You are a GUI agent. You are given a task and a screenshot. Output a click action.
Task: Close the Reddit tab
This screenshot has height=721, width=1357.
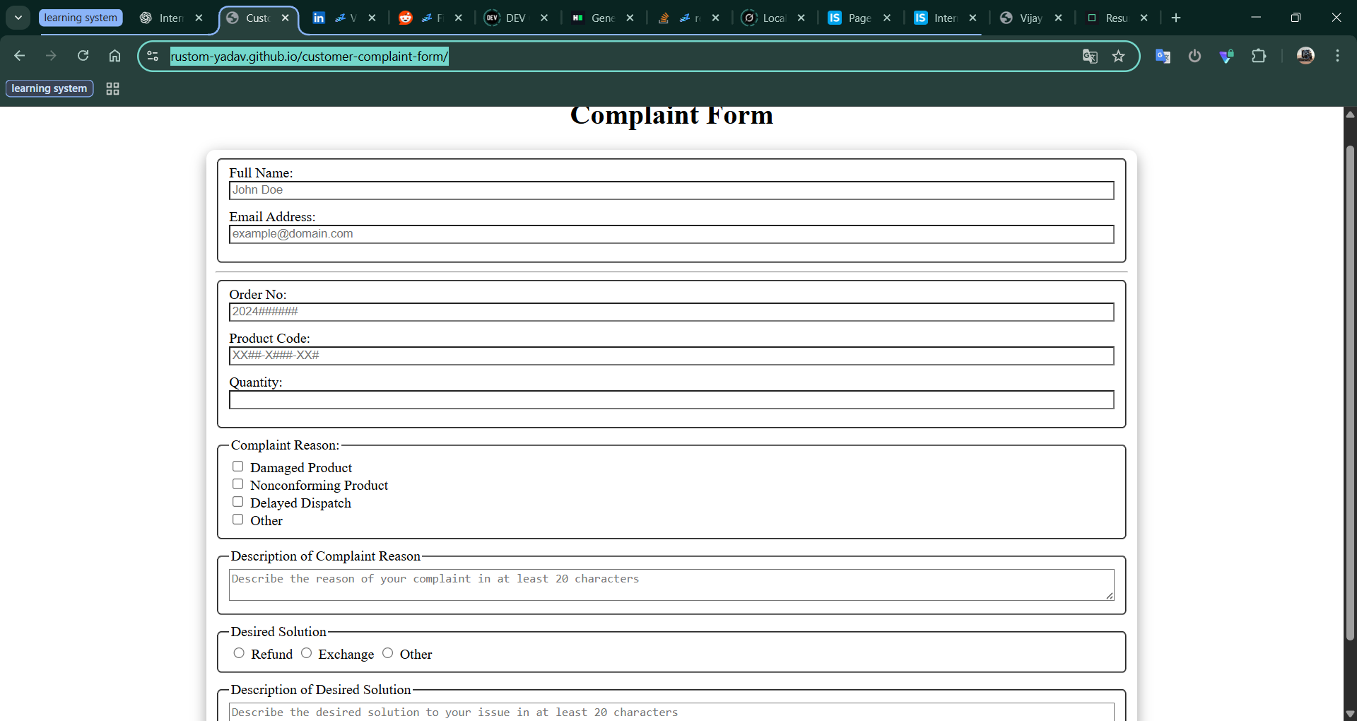point(459,18)
